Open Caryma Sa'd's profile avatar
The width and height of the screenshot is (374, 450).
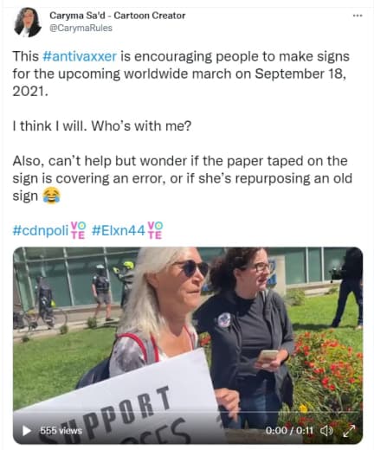click(28, 22)
